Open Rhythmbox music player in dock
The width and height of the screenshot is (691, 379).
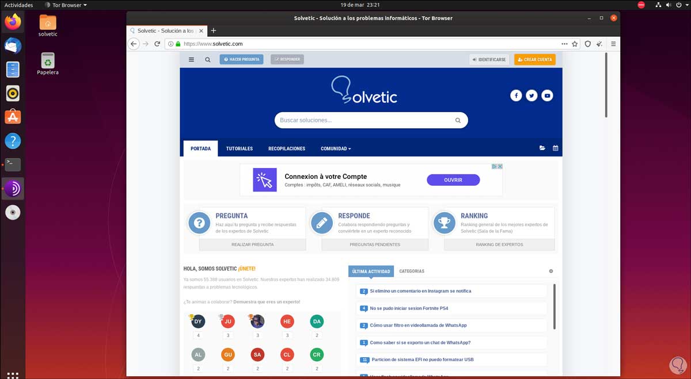(x=13, y=93)
